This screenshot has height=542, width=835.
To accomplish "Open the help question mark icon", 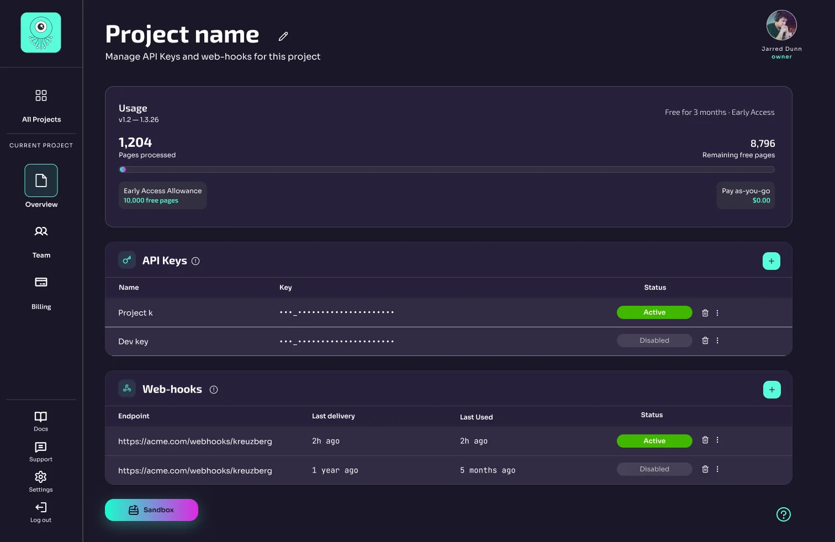I will (784, 514).
